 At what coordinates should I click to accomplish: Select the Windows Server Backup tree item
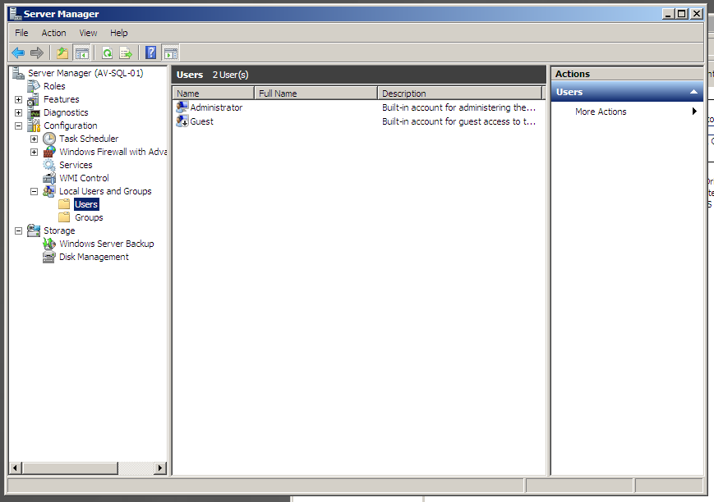coord(107,244)
